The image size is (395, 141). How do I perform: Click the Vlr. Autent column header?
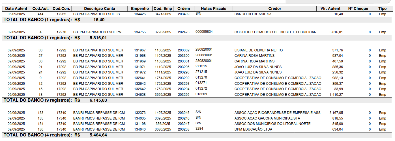point(330,8)
